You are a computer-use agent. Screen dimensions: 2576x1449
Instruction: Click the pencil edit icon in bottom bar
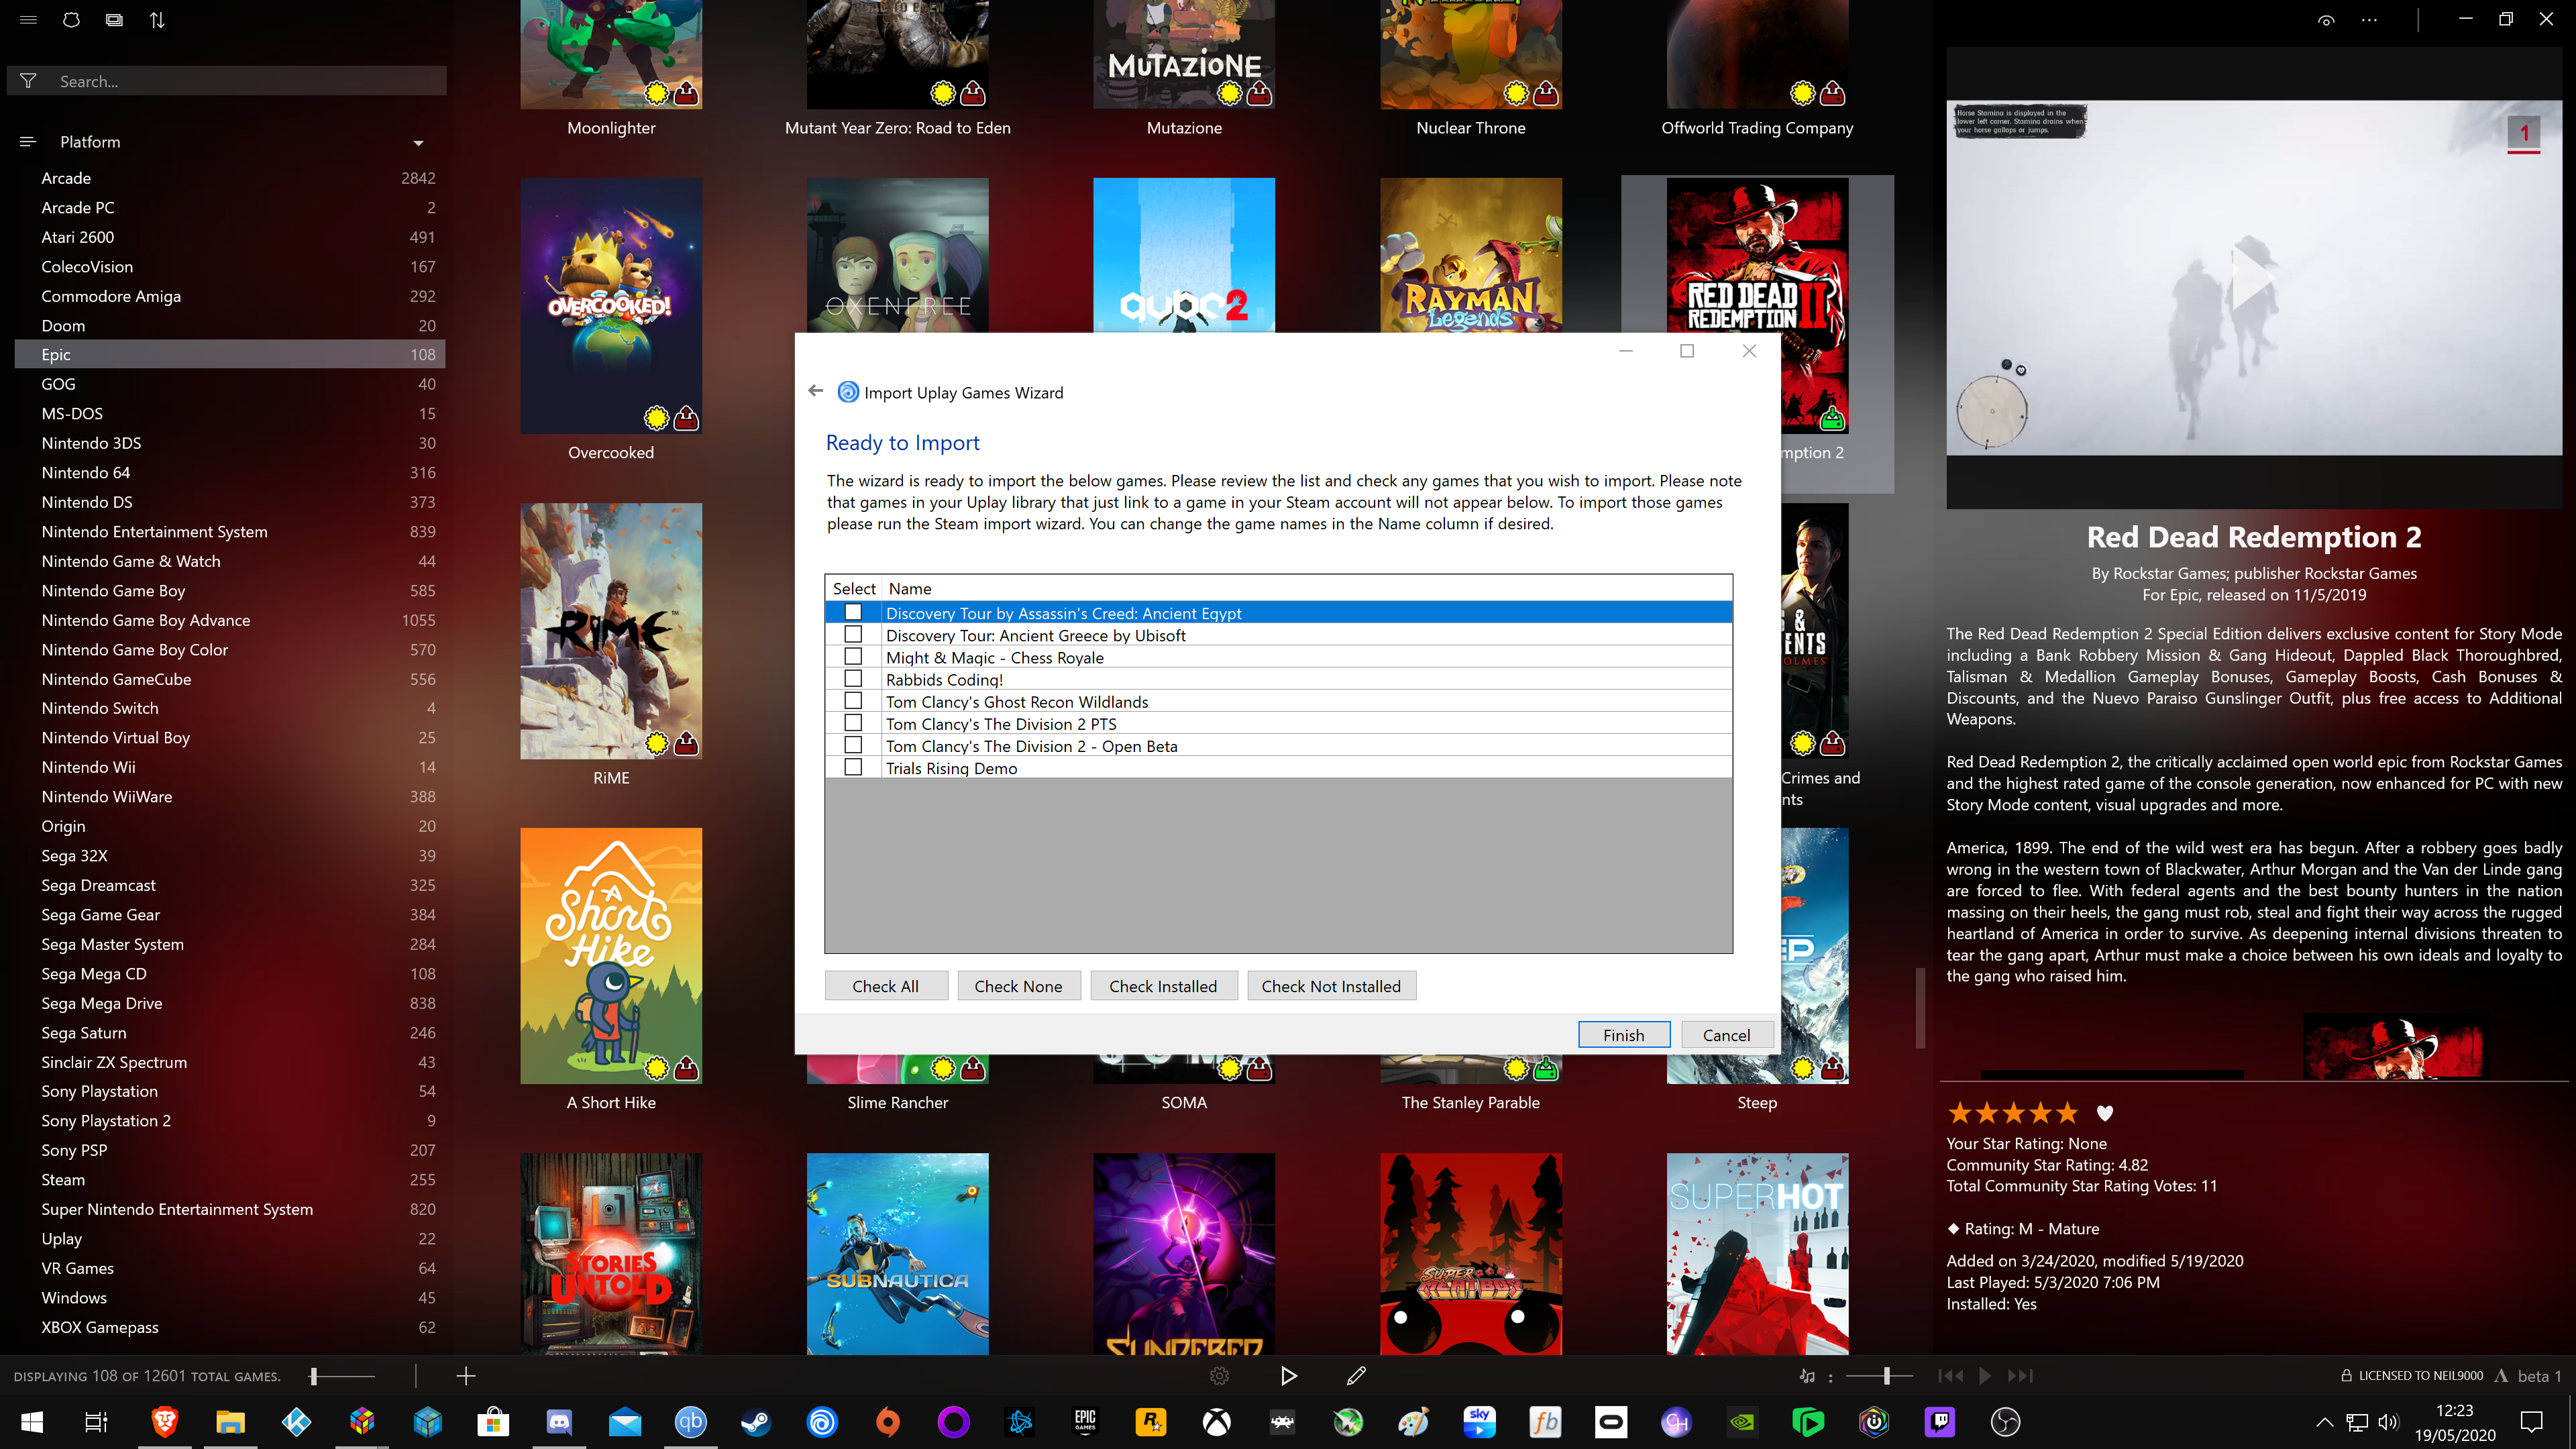[1356, 1377]
